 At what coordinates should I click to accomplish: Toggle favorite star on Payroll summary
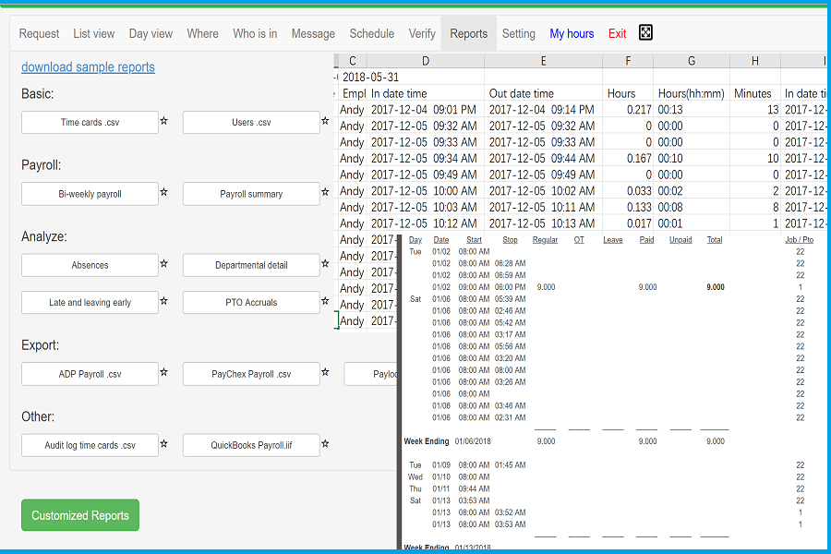(x=325, y=191)
